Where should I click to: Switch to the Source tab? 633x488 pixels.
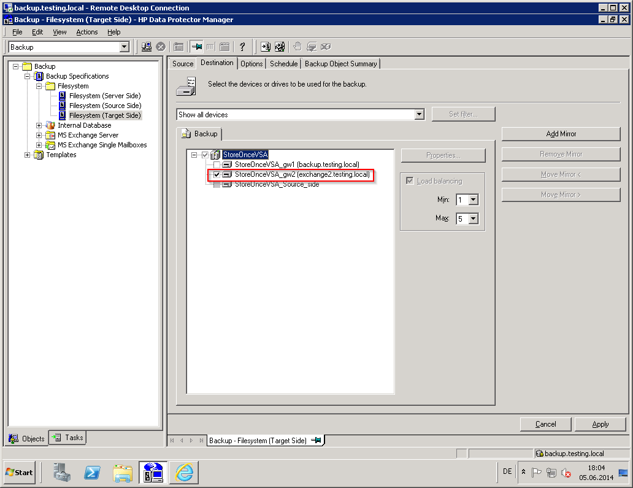coord(183,64)
